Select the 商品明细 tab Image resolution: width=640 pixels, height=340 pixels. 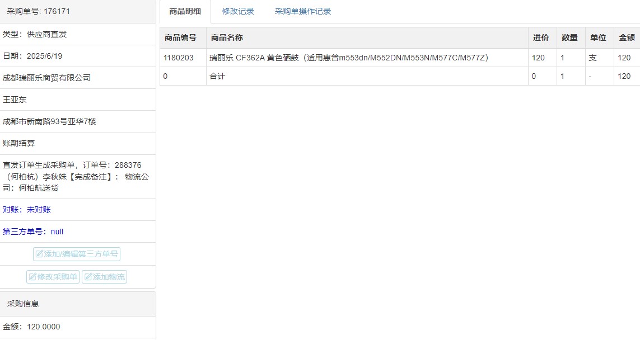coord(185,11)
